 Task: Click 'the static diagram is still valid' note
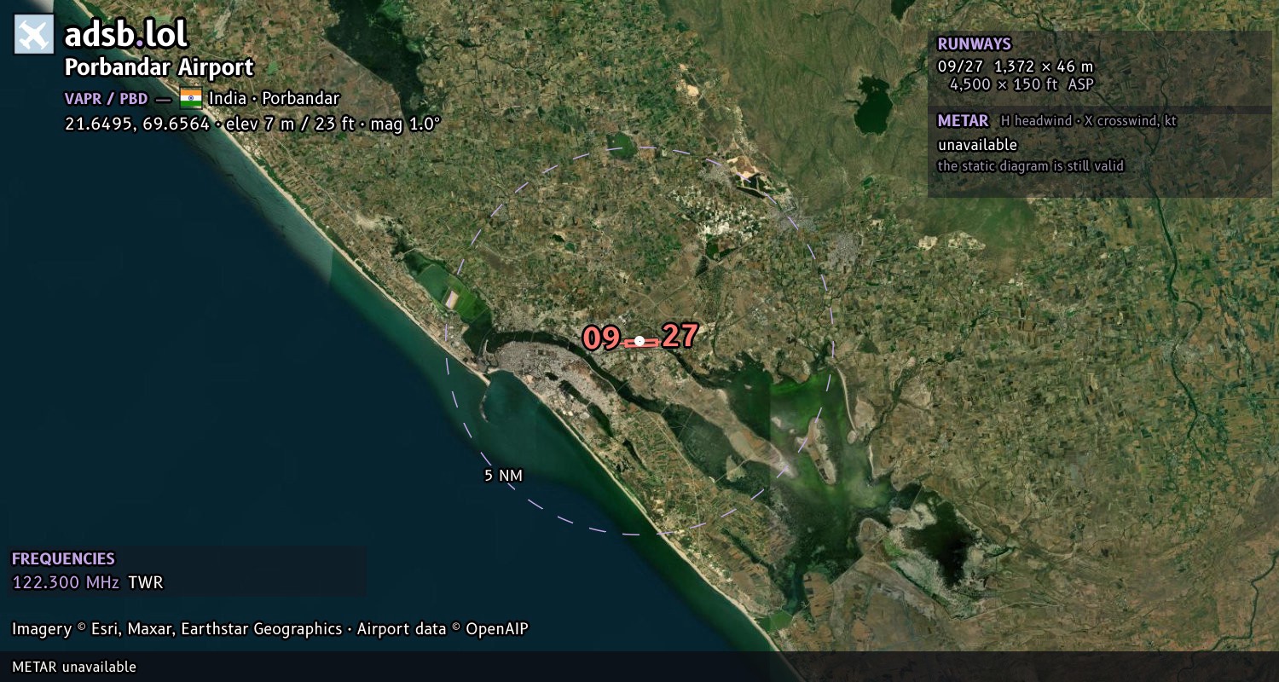coord(1031,166)
